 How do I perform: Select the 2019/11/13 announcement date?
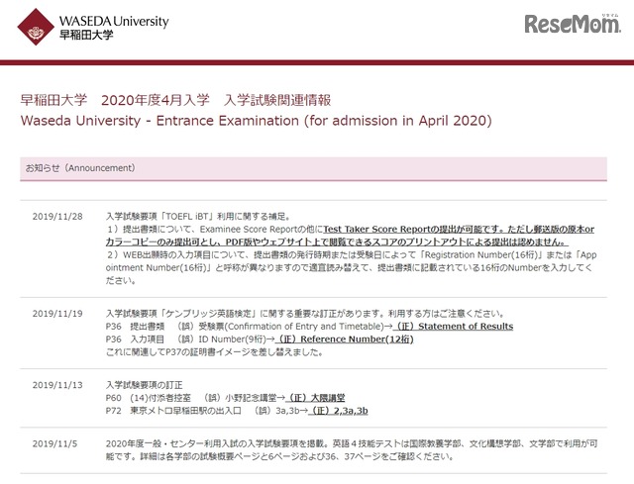(x=58, y=384)
